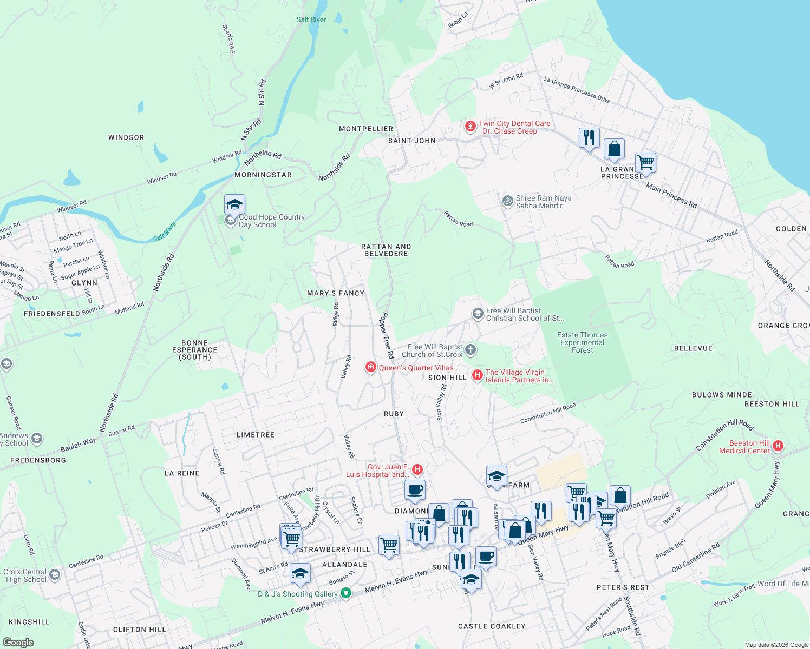Select the hospital marker for Gov. Juan F. Luis Hospital
Screen dimensions: 810x649
coord(416,468)
